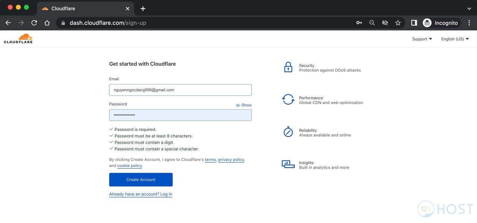Follow the Already have an account link
477x223 pixels.
(x=140, y=194)
